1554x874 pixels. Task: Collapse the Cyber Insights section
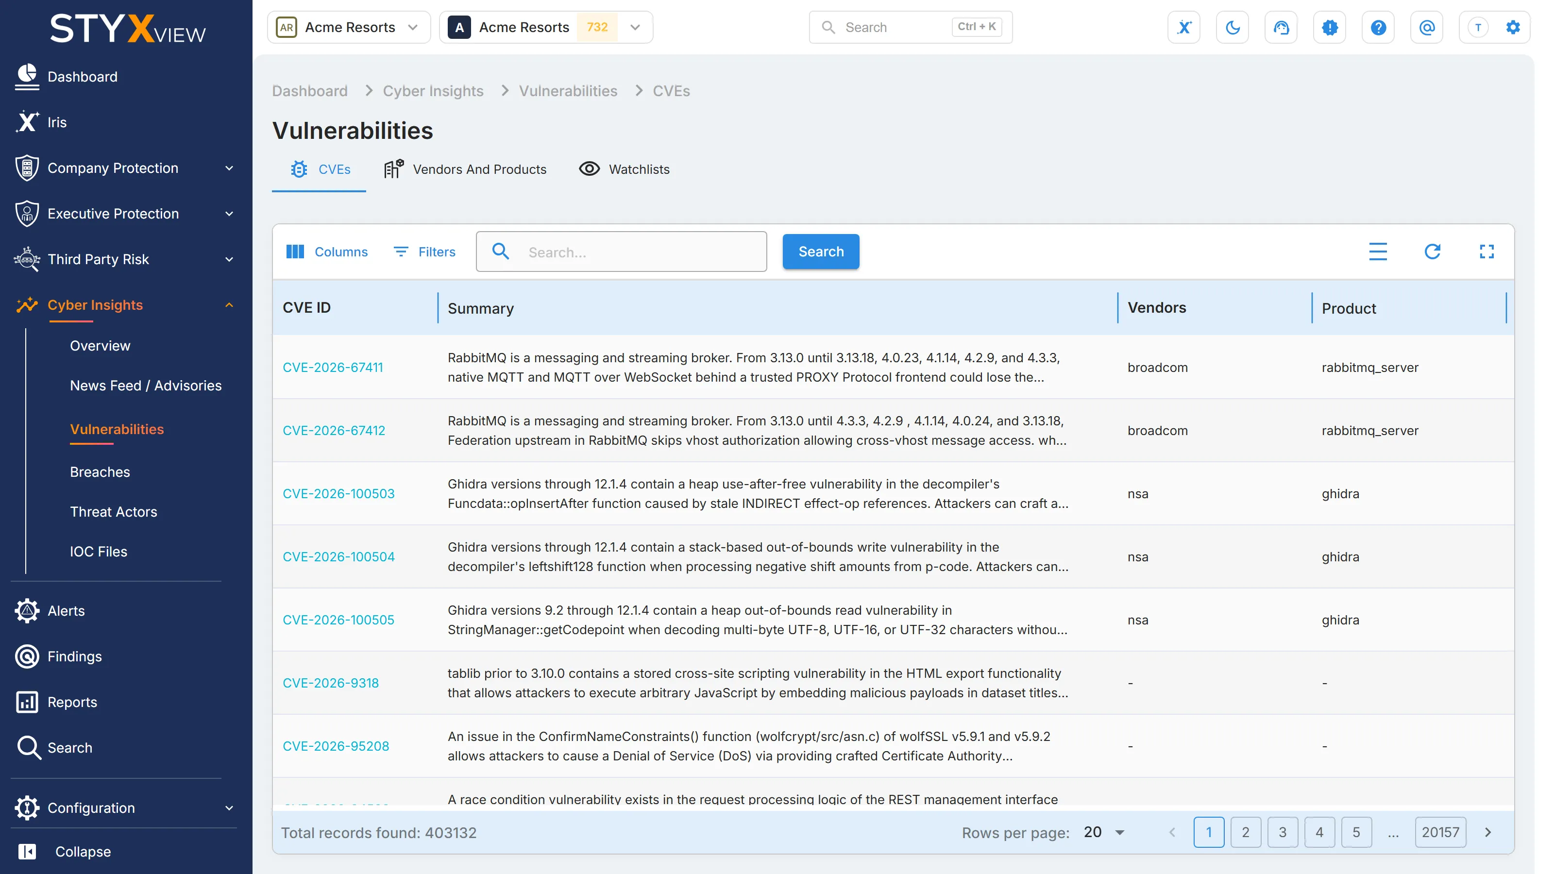125,305
